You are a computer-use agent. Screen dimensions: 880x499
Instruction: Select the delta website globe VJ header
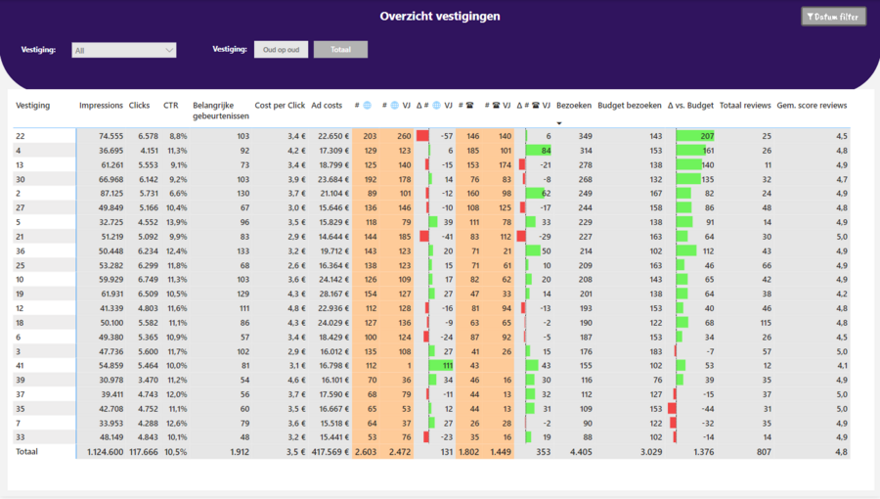coord(434,106)
